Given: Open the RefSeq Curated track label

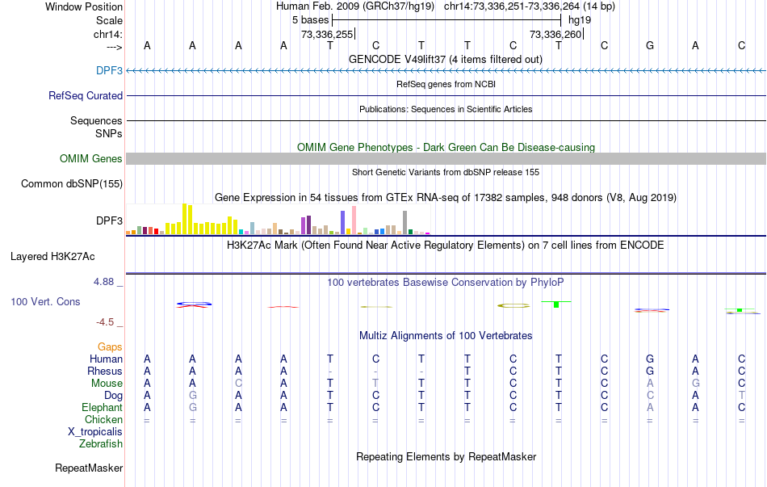Looking at the screenshot, I should click(x=85, y=95).
